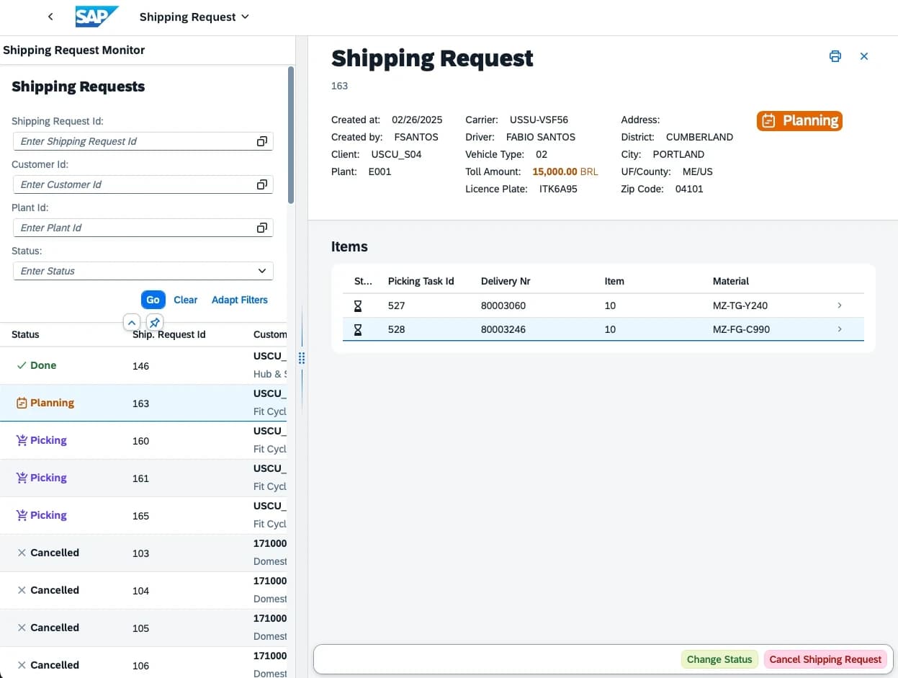Open value help for Shipping Request Id
898x678 pixels.
pos(261,141)
